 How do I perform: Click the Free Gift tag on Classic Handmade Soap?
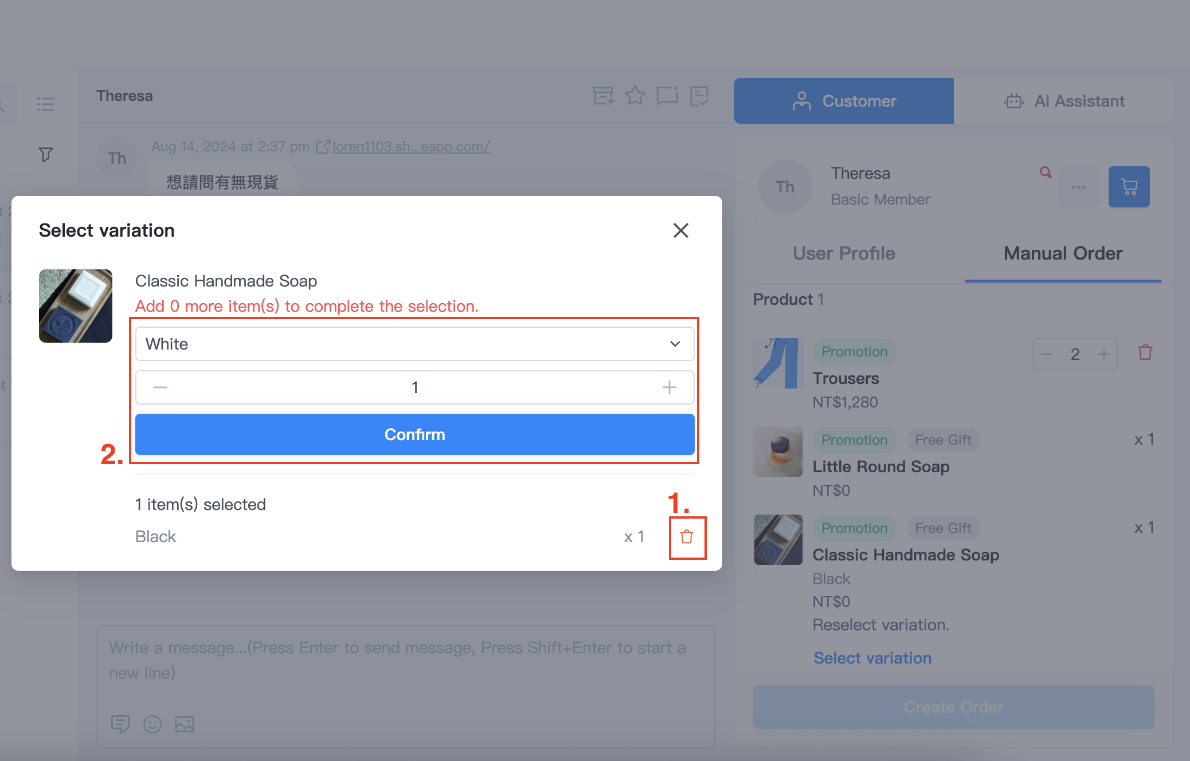pos(943,528)
